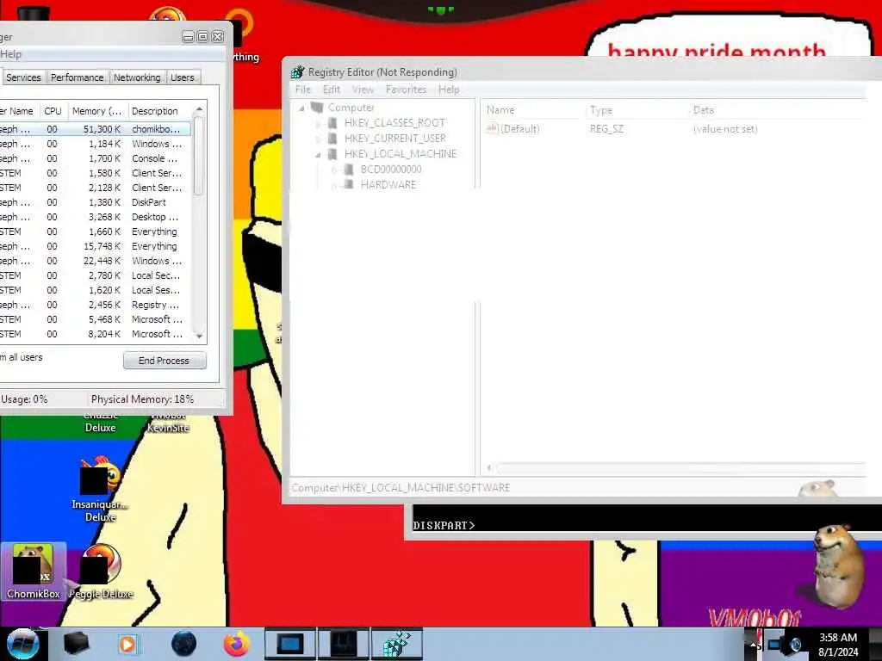
Task: Sort processes by Memory column
Action: tap(97, 111)
